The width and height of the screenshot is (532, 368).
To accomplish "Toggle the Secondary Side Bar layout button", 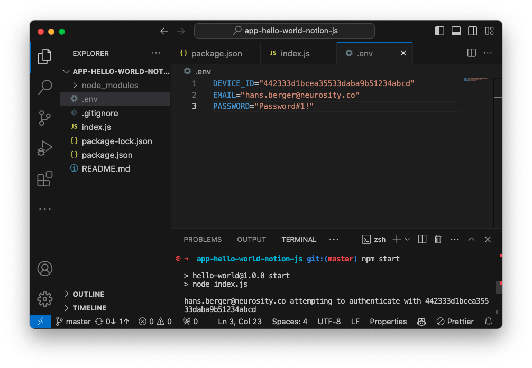I will coord(473,31).
